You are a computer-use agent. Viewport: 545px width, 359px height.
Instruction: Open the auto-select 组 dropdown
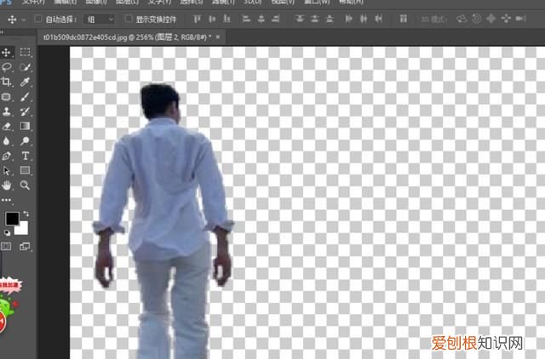(100, 18)
